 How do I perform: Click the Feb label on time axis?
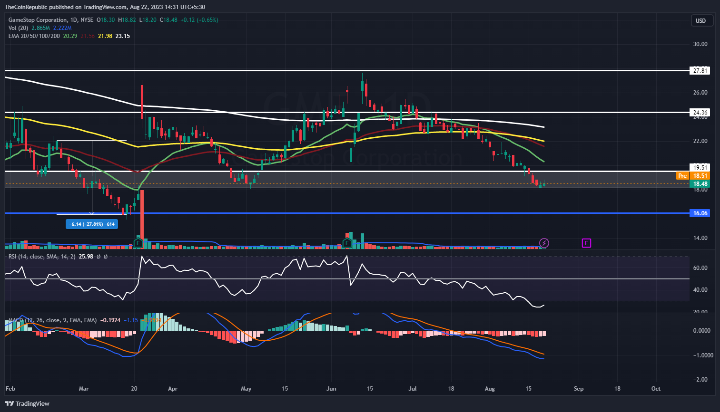point(10,389)
